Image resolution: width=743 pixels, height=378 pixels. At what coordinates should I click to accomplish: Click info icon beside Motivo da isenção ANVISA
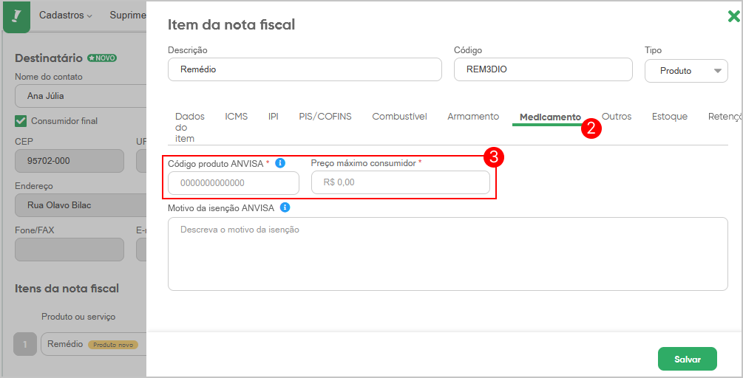(285, 207)
